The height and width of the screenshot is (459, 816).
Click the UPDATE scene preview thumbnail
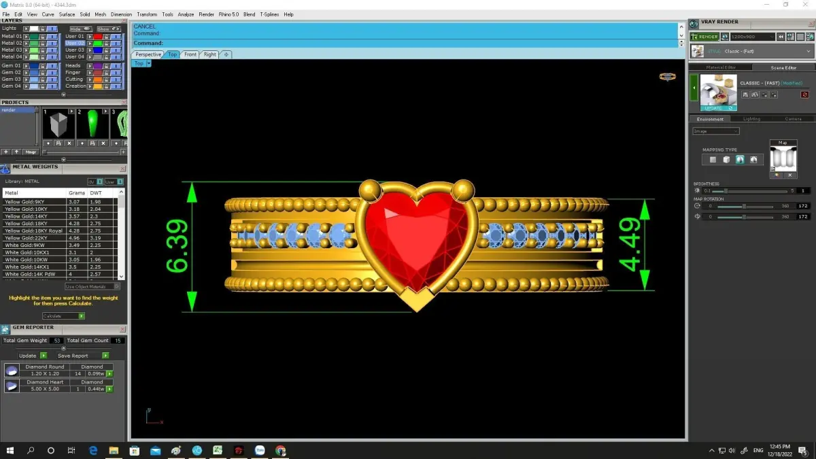pyautogui.click(x=718, y=93)
